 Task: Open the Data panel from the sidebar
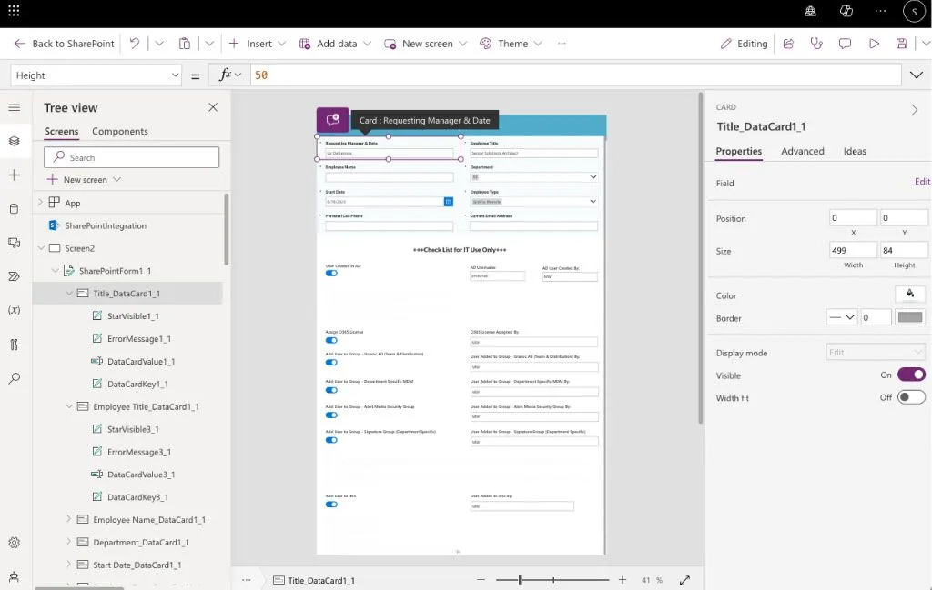tap(15, 207)
